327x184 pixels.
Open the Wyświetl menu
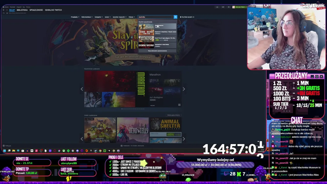pos(13,7)
